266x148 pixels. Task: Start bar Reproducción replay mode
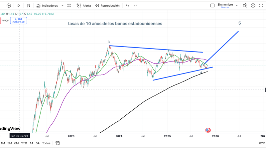tap(107, 6)
